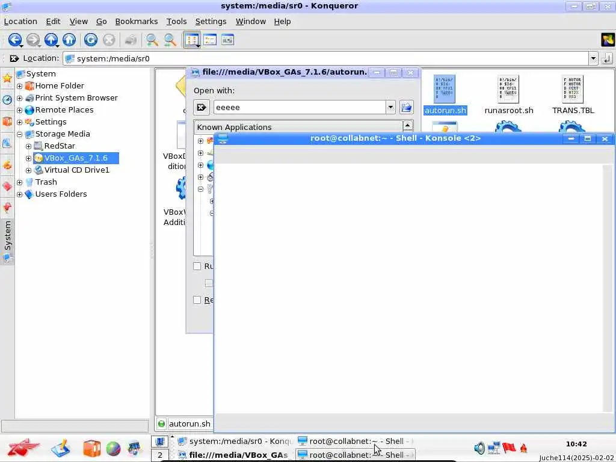Select the Icon View mode button

pos(192,40)
